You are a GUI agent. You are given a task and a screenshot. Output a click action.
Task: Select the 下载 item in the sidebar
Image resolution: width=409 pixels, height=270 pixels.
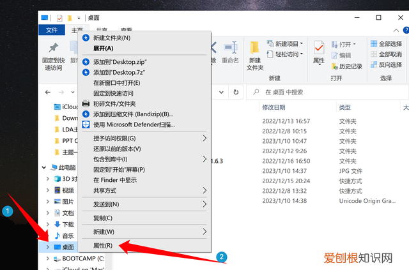(x=68, y=225)
